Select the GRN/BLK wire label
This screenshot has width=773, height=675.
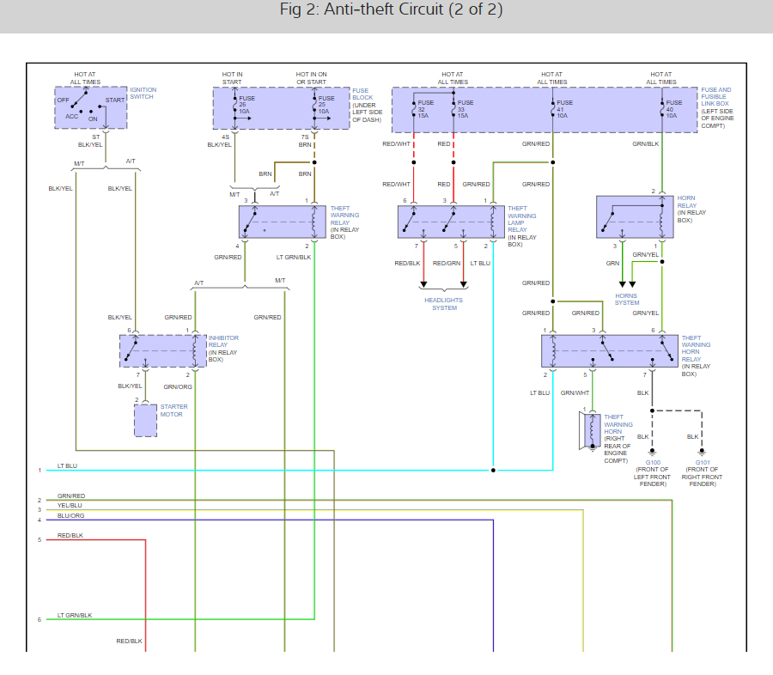[x=645, y=144]
